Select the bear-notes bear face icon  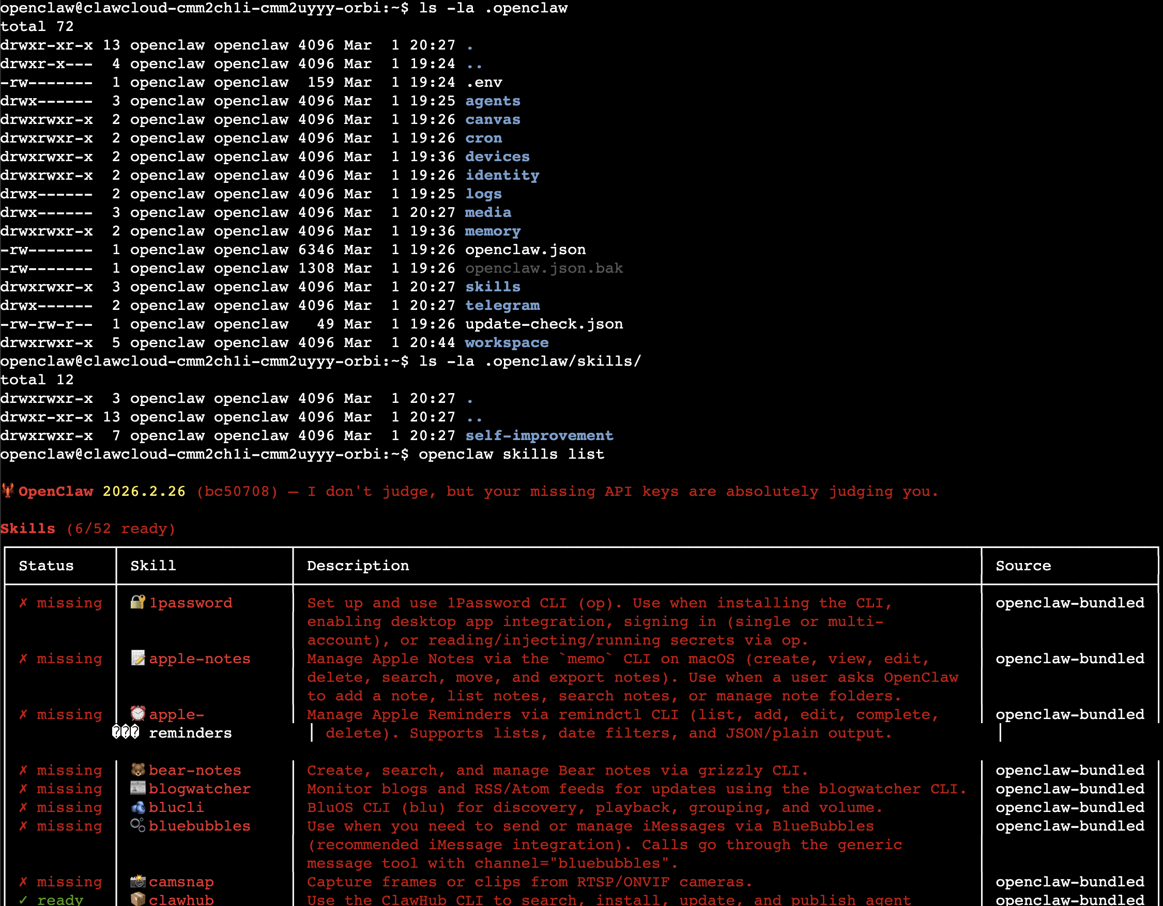pyautogui.click(x=137, y=770)
